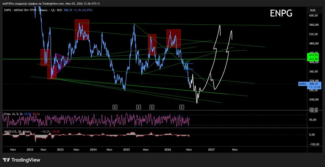Click the large ENPG text annotation
The image size is (325, 167).
pos(281,13)
